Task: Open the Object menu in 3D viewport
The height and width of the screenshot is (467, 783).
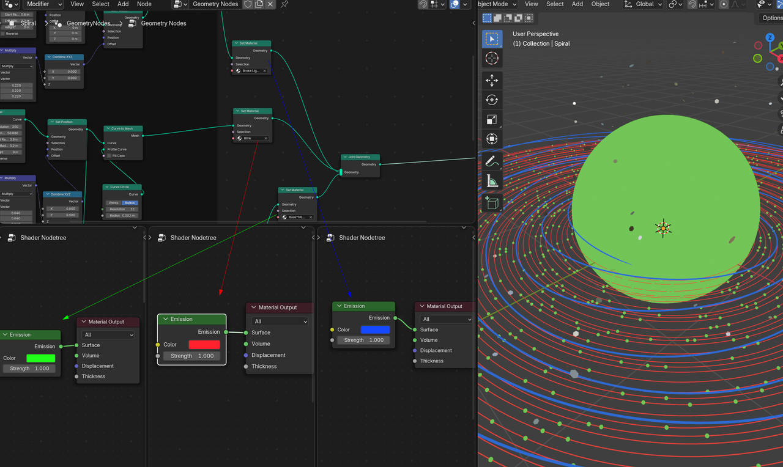Action: tap(600, 4)
